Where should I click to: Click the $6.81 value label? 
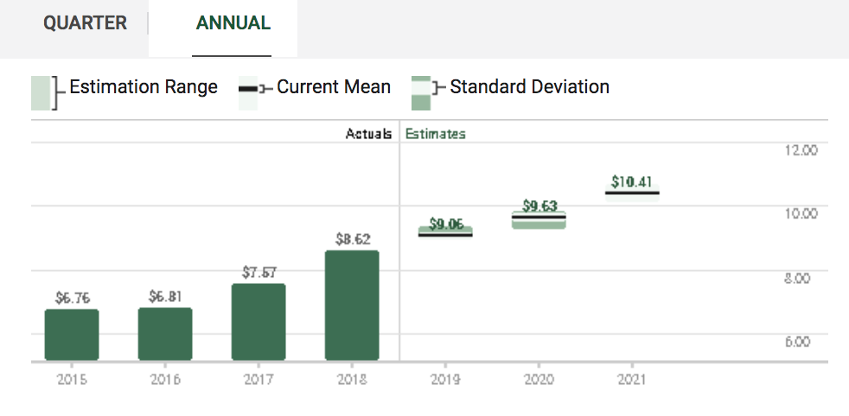[165, 296]
